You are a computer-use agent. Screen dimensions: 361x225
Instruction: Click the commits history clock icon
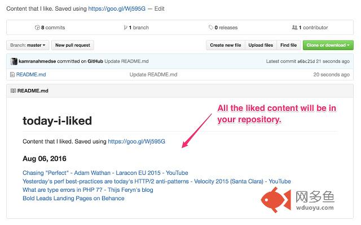click(x=37, y=28)
